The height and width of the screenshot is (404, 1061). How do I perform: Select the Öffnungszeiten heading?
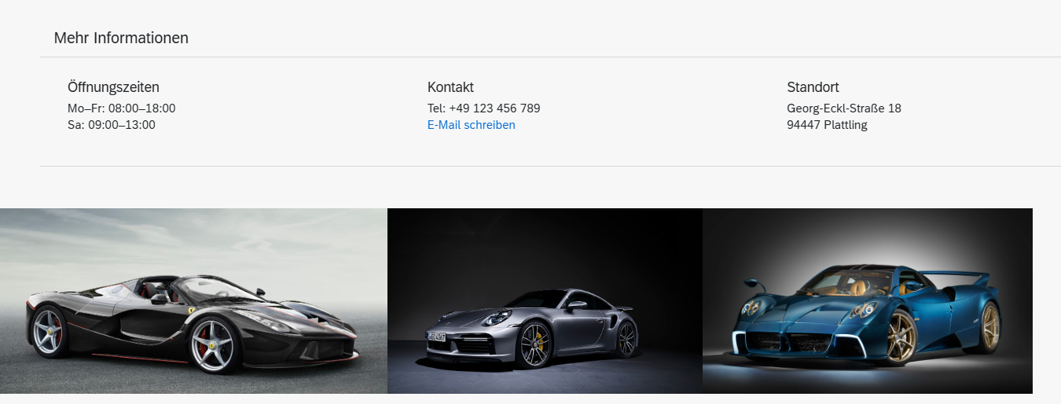tap(113, 87)
